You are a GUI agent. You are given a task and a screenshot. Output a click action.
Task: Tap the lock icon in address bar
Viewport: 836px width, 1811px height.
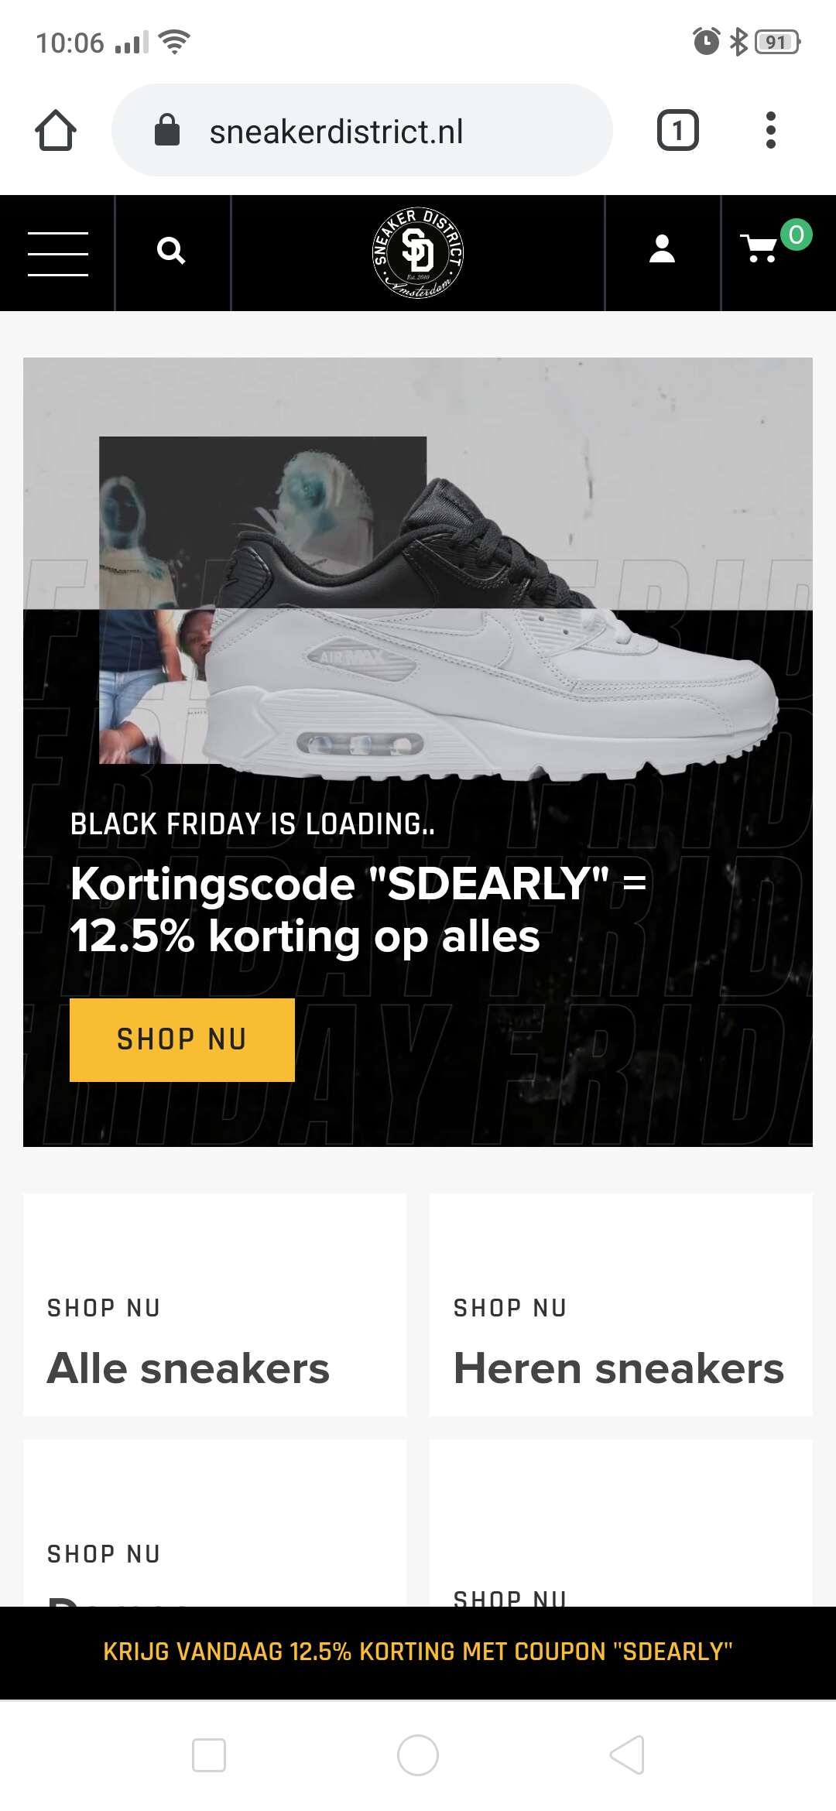[167, 130]
